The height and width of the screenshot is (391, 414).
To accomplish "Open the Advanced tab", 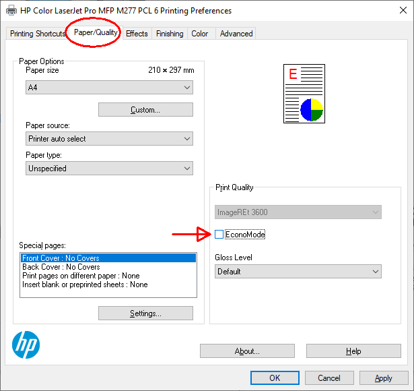I will (236, 34).
